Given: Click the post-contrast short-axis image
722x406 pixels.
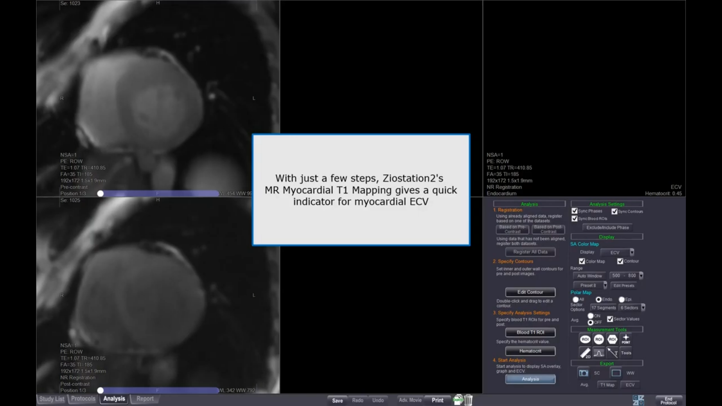Looking at the screenshot, I should click(x=158, y=295).
